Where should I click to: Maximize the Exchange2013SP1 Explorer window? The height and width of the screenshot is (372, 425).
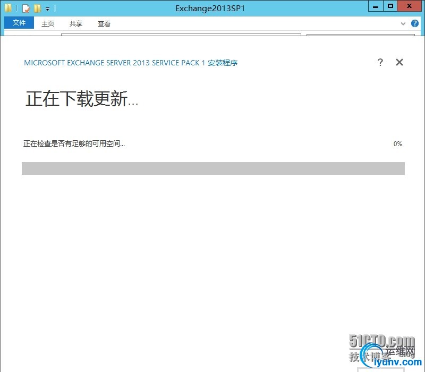click(x=390, y=6)
